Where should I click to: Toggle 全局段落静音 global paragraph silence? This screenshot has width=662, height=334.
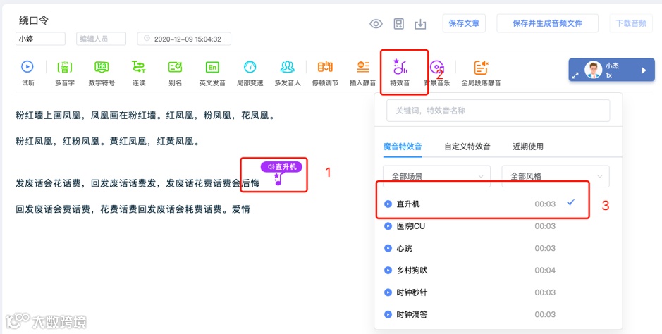coord(481,73)
